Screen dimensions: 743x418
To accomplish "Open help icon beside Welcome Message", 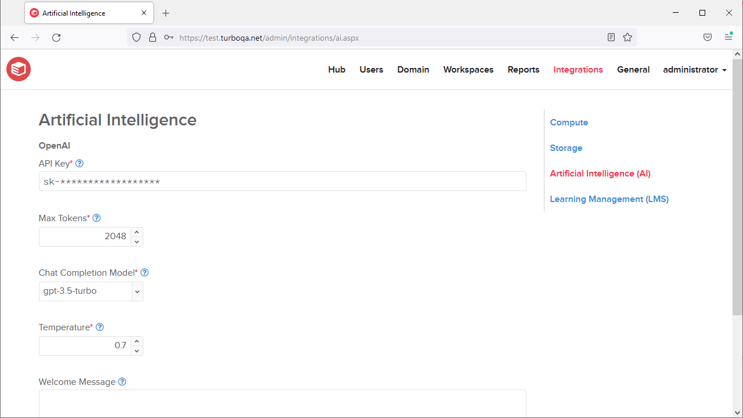I will pos(122,382).
